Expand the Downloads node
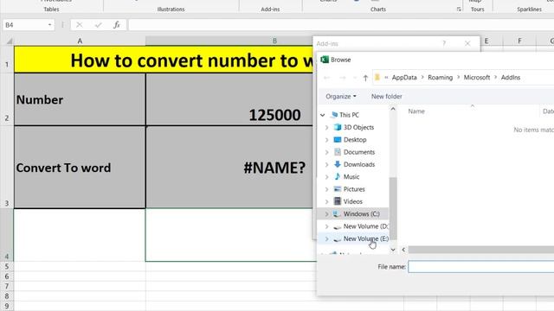Image resolution: width=554 pixels, height=311 pixels. click(x=327, y=164)
